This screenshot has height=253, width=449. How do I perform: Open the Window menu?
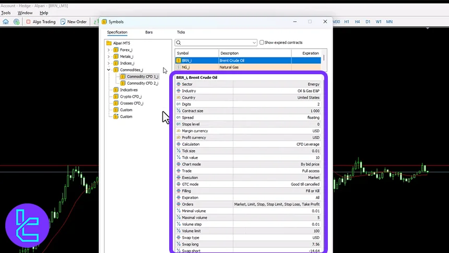coord(25,13)
